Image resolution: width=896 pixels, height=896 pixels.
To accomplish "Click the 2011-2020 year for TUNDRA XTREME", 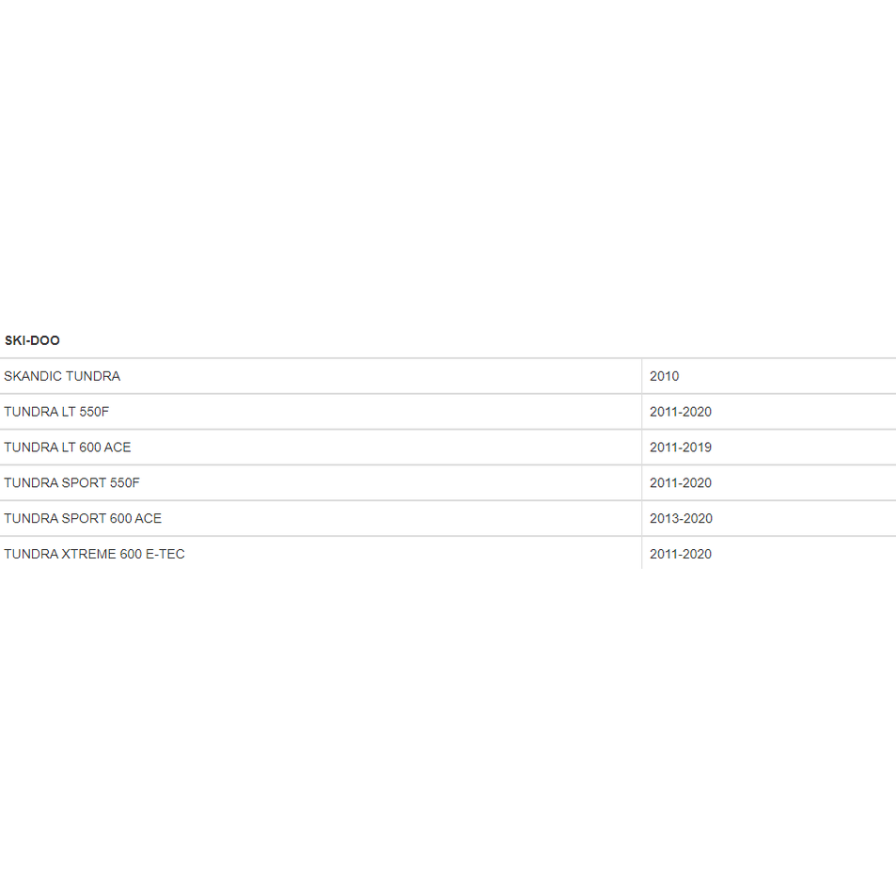I will click(x=681, y=554).
